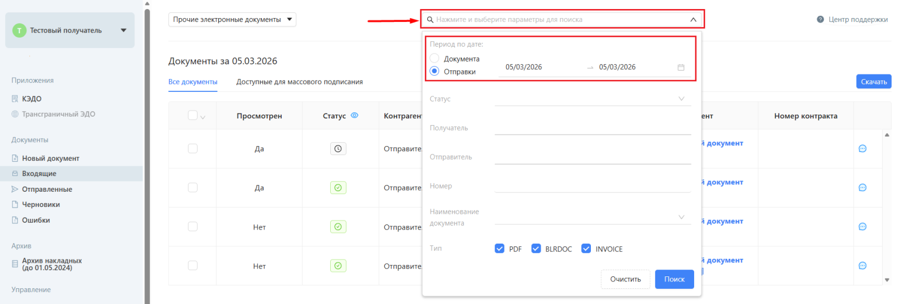Viewport: 903px width, 304px height.
Task: Click the Получатель input field
Action: [593, 128]
